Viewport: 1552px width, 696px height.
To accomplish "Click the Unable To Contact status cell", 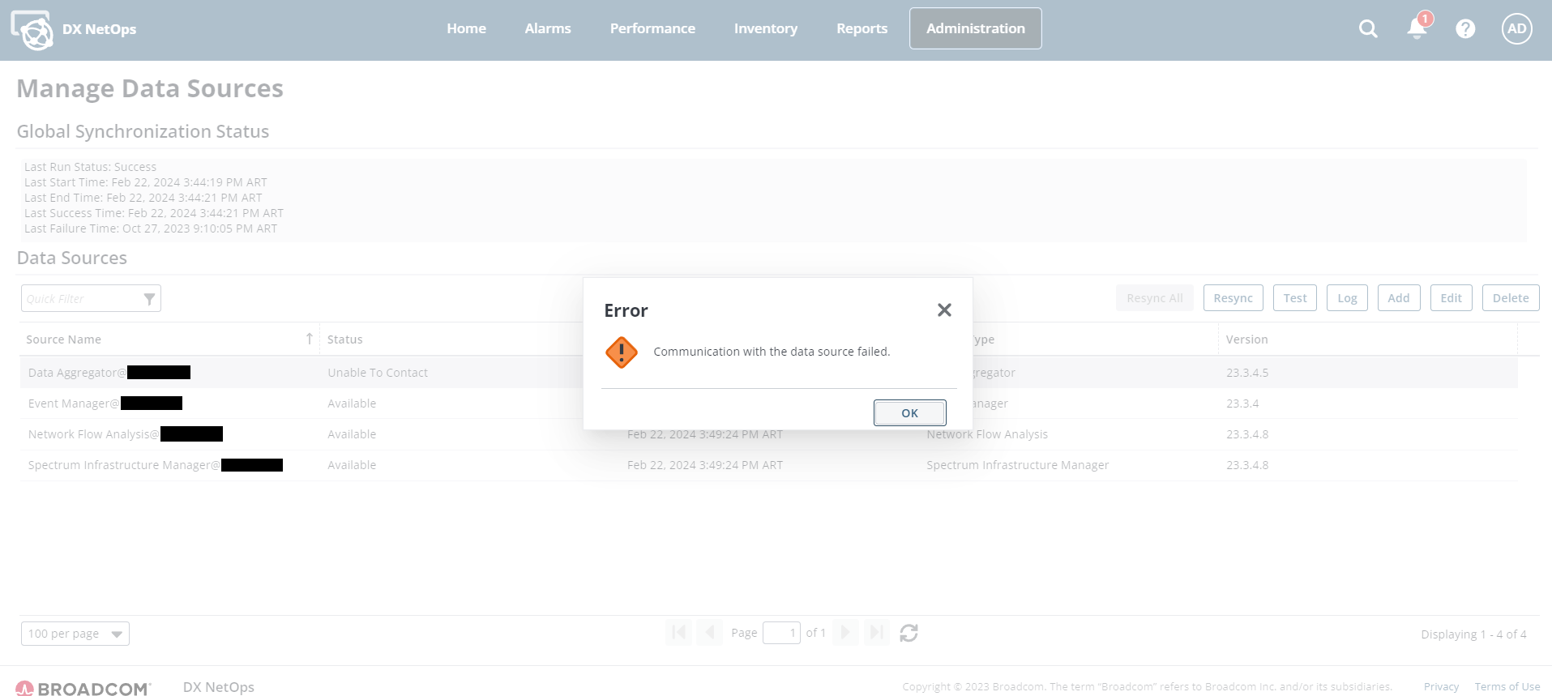I will pos(378,373).
